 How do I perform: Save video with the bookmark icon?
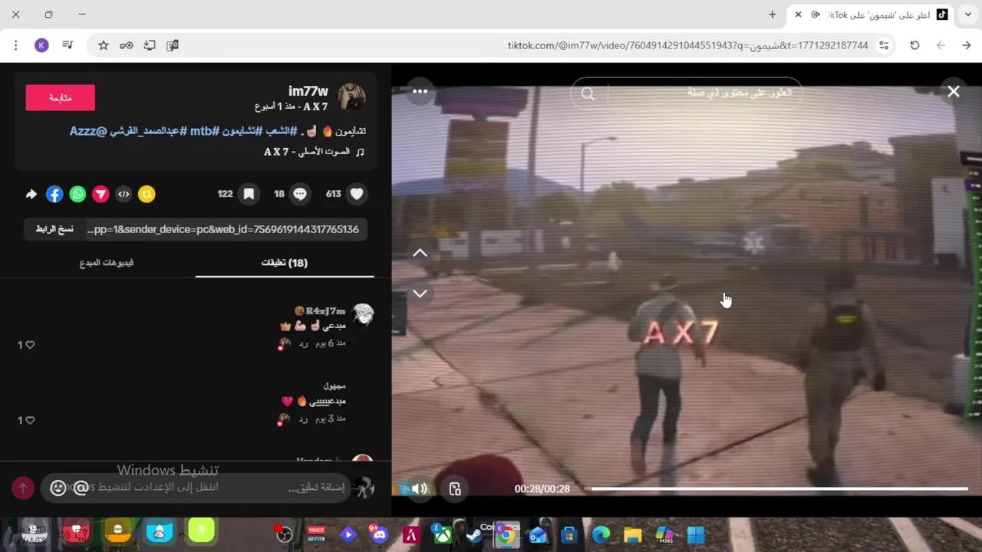(249, 194)
